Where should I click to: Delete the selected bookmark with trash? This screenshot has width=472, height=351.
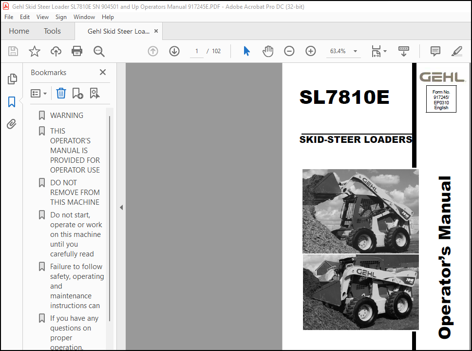coord(61,94)
